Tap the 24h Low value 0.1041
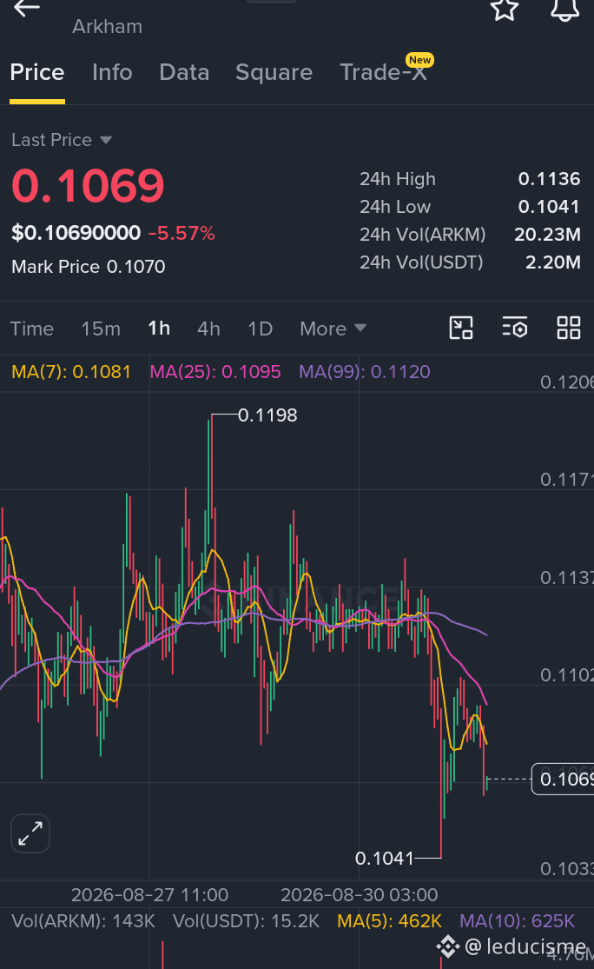The image size is (594, 969). 549,207
